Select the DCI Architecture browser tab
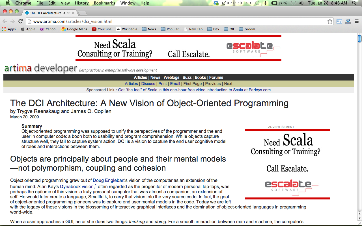 (48, 13)
